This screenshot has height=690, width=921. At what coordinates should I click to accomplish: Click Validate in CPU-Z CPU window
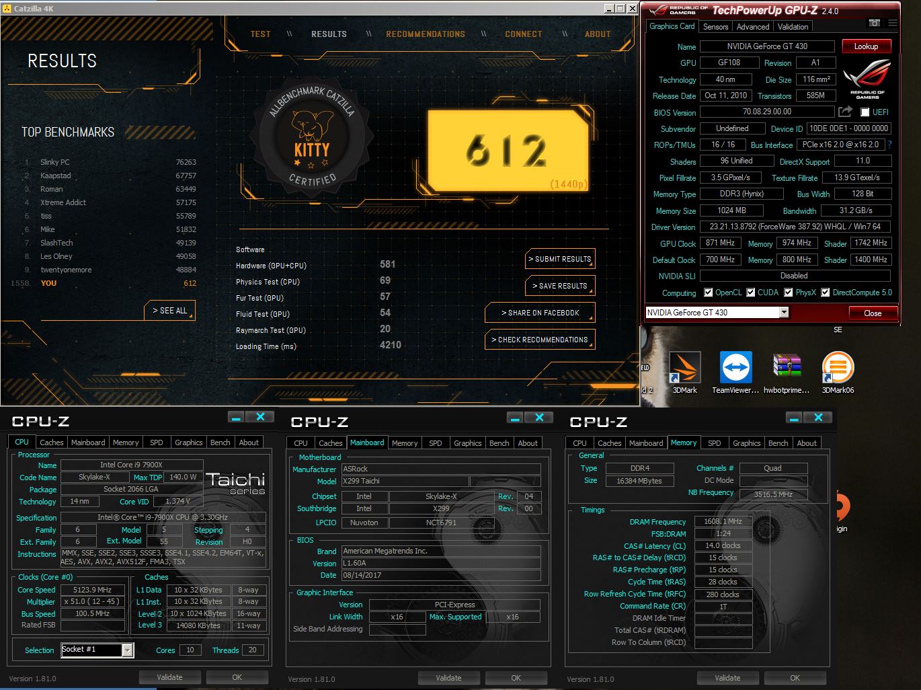pos(169,677)
